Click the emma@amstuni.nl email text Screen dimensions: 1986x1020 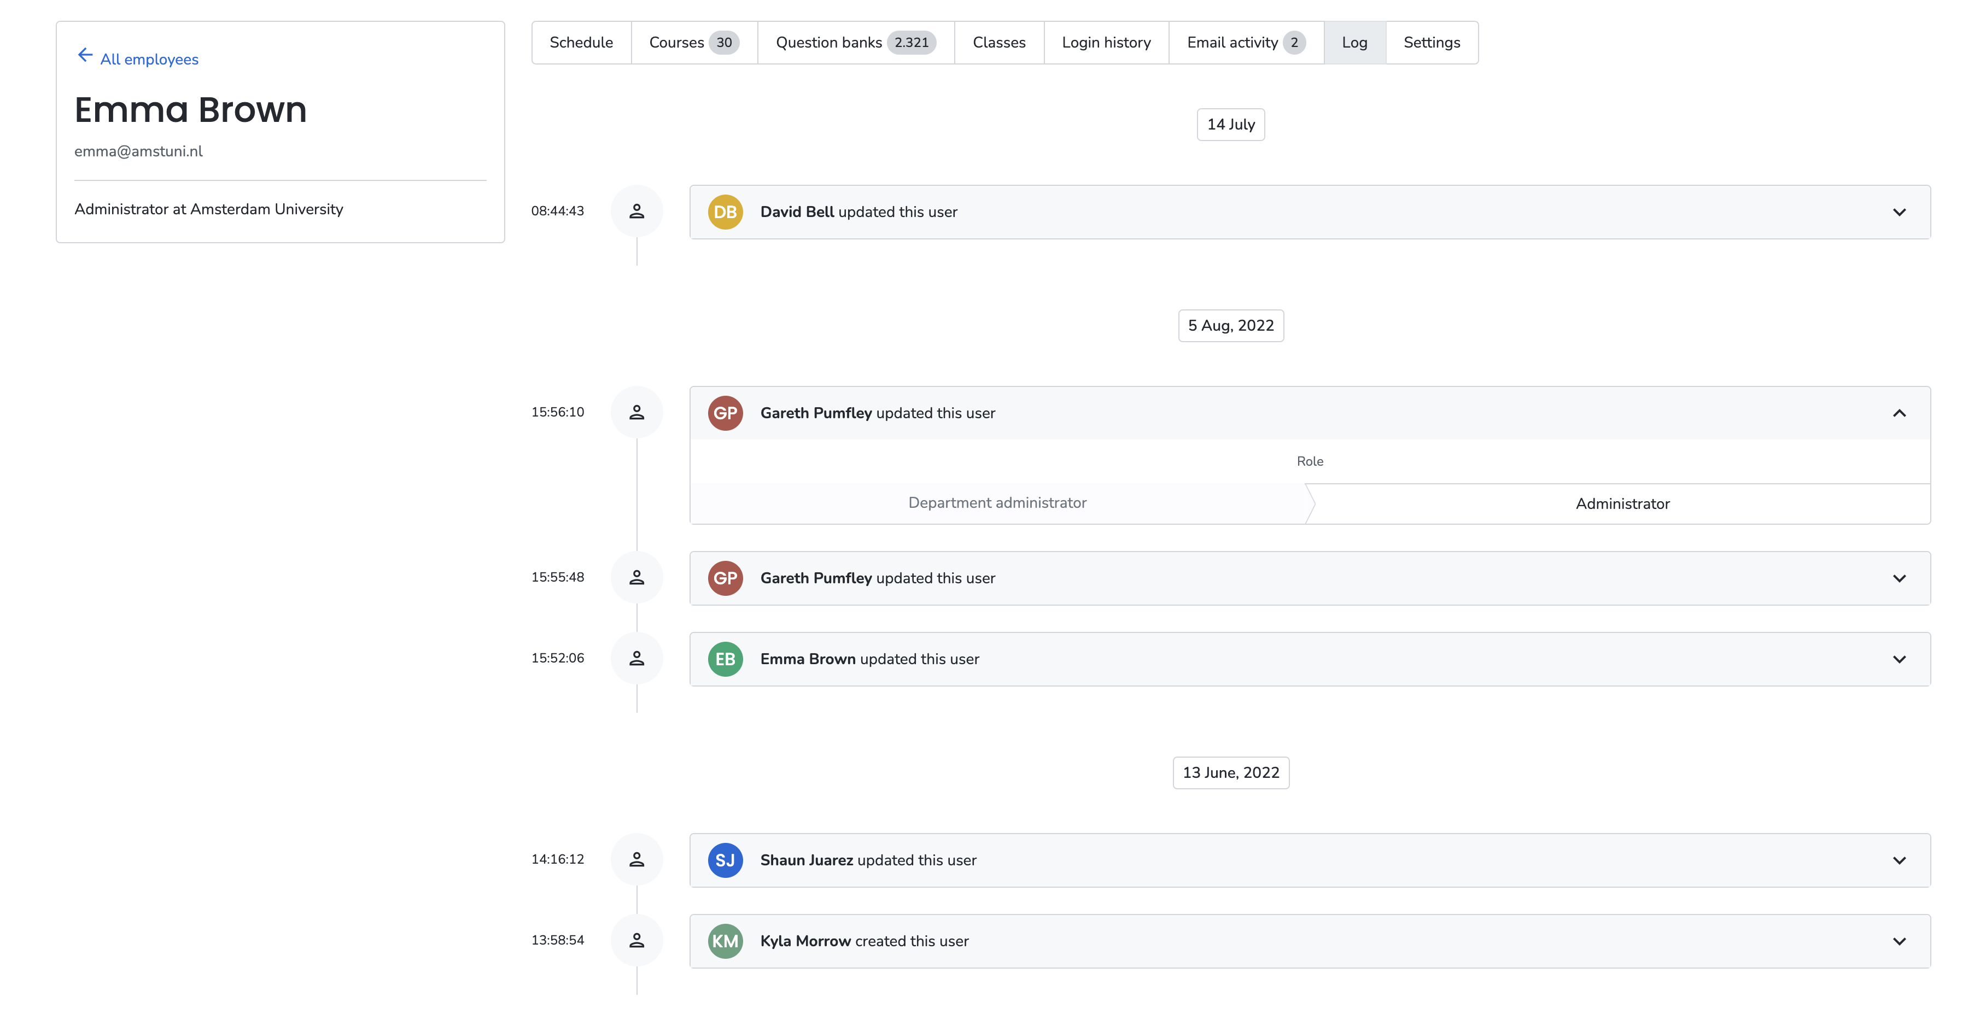(139, 151)
